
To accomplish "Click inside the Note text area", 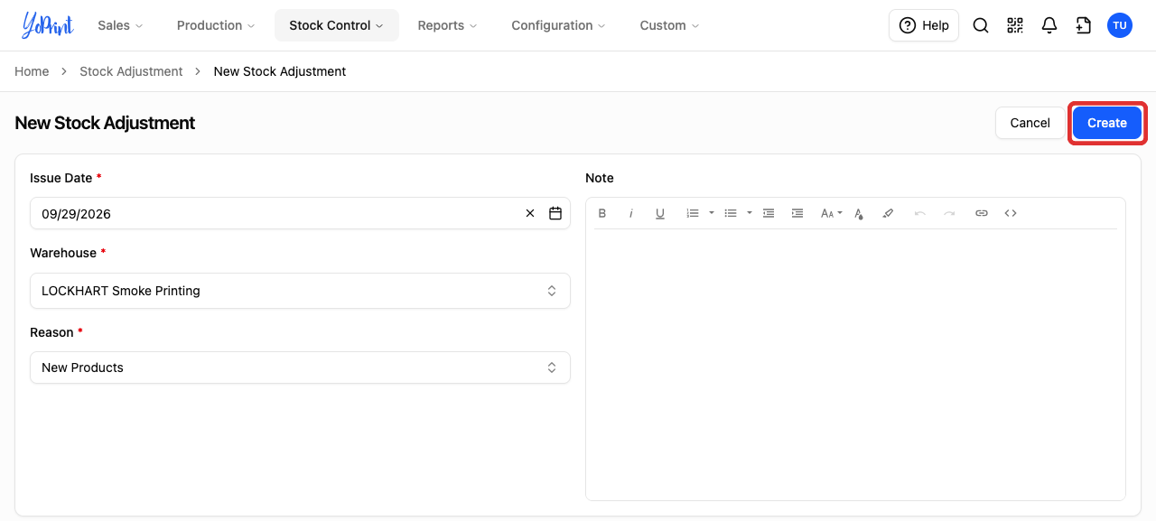I will point(855,363).
